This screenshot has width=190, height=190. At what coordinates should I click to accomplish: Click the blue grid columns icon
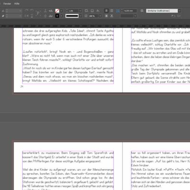[118, 11]
